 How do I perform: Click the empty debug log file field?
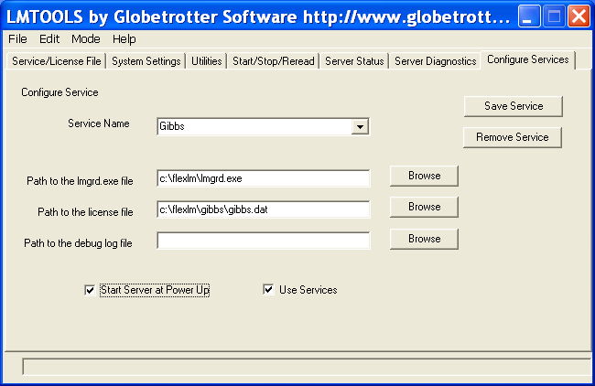pos(263,241)
